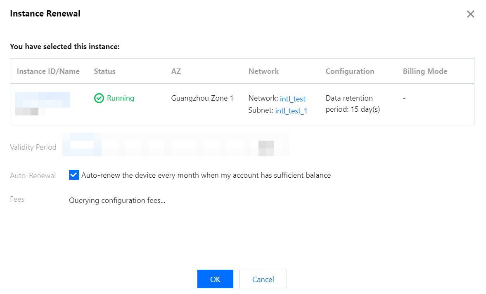486x294 pixels.
Task: Click the Instance Renewal dialog title
Action: (45, 14)
